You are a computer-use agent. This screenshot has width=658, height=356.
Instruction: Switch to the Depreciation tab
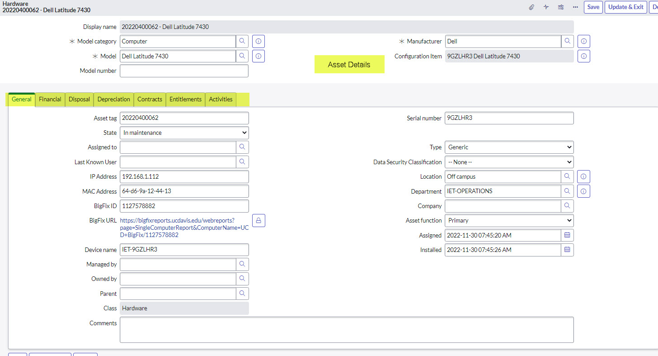click(114, 100)
